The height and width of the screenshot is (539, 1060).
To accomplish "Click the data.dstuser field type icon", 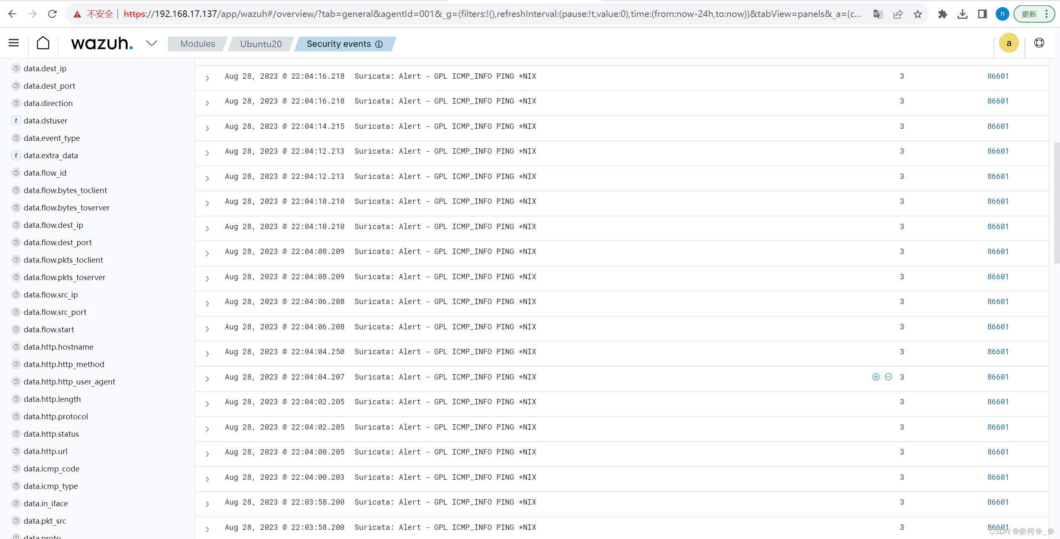I will point(16,121).
